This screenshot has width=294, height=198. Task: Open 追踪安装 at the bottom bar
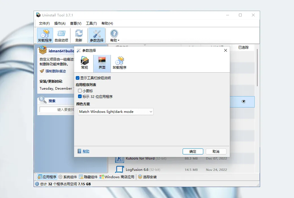point(147,177)
